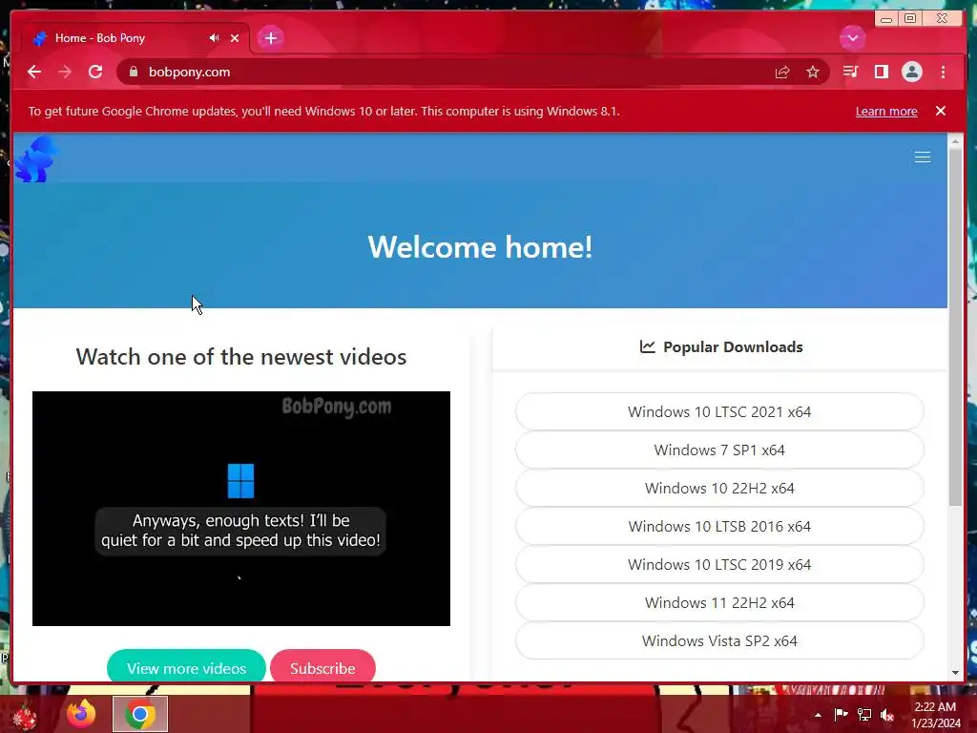Click Watch one of the newest videos heading
Image resolution: width=977 pixels, height=733 pixels.
coord(241,357)
